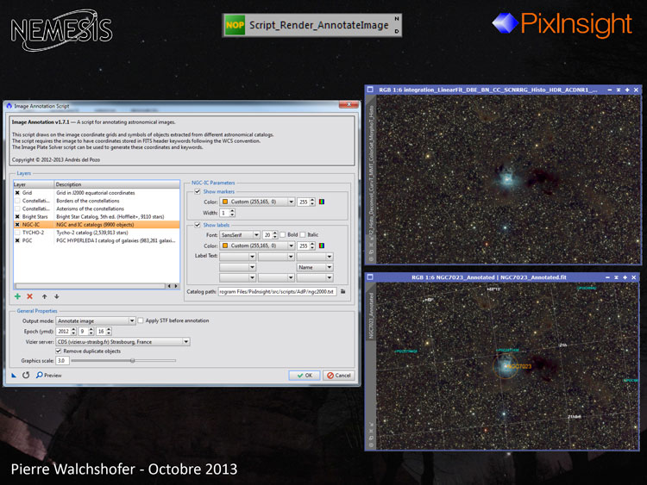Add a new layer with green plus
This screenshot has width=647, height=485.
[x=17, y=296]
